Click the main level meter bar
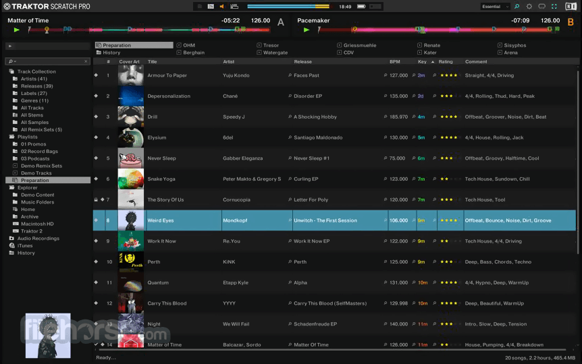Image resolution: width=582 pixels, height=364 pixels. coord(288,6)
